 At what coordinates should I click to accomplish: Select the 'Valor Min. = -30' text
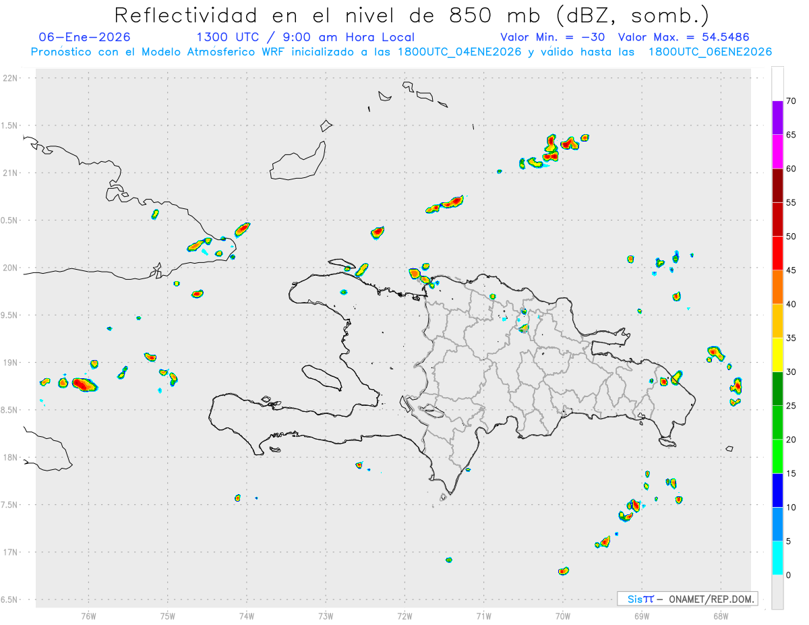[x=552, y=37]
